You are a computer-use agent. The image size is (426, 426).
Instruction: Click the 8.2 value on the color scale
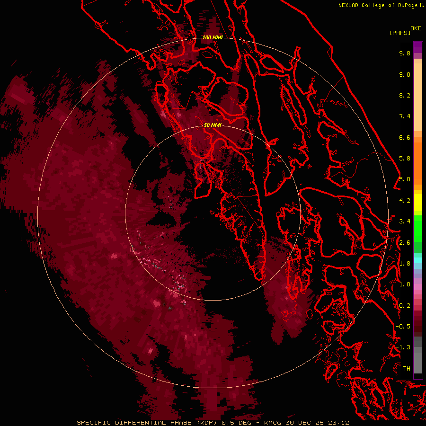(x=405, y=95)
